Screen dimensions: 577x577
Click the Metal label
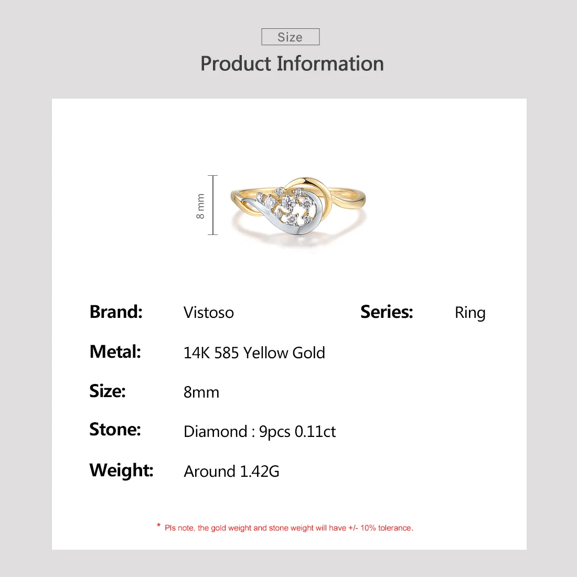115,351
